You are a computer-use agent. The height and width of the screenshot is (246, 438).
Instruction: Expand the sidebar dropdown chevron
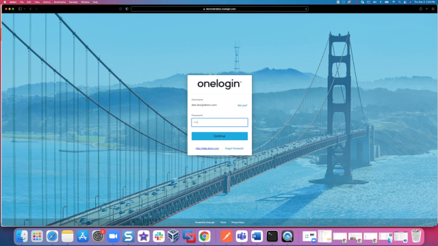click(25, 9)
